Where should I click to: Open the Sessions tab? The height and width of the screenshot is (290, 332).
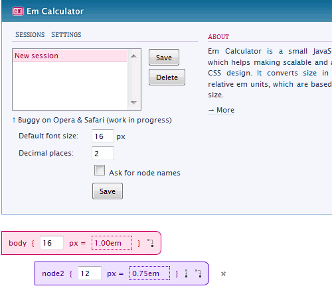(x=30, y=34)
